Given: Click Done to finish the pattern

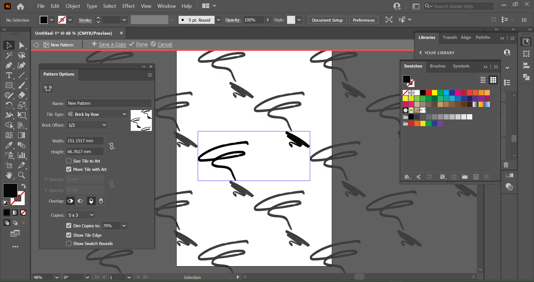Looking at the screenshot, I should point(142,44).
